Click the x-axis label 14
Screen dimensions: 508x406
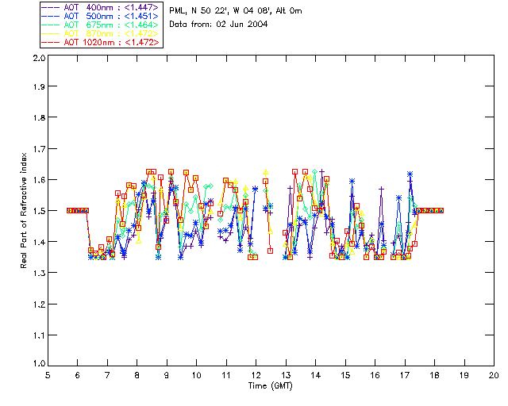point(316,375)
